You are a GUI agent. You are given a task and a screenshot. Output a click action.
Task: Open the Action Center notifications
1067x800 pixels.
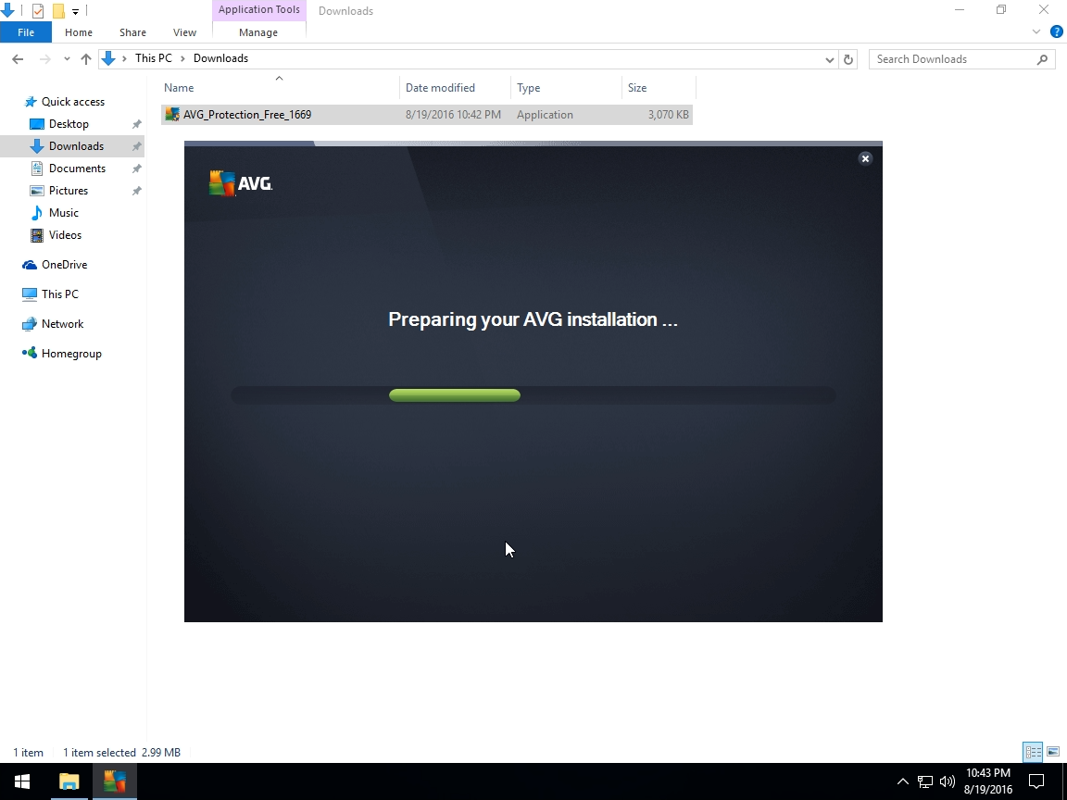1036,781
